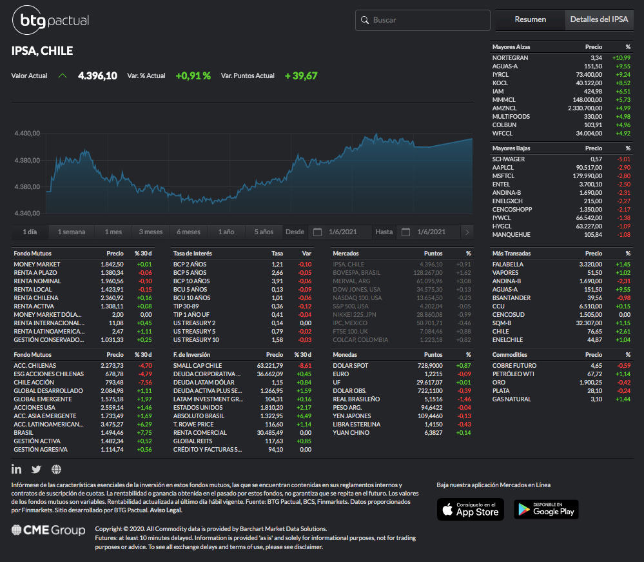Click the green up-arrow beside Valor Actual

[63, 75]
